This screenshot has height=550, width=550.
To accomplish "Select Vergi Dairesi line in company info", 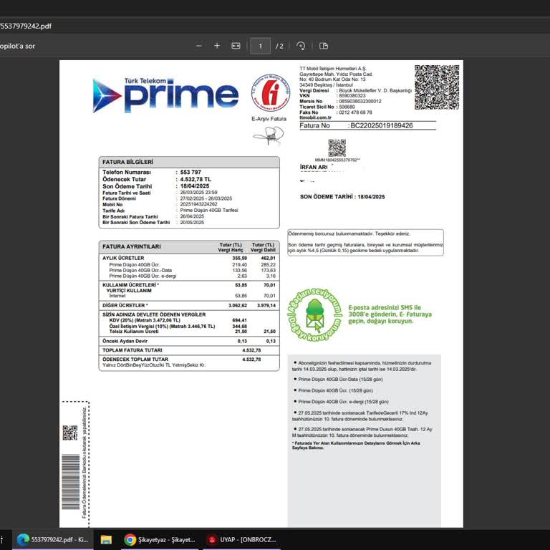I will pos(356,90).
